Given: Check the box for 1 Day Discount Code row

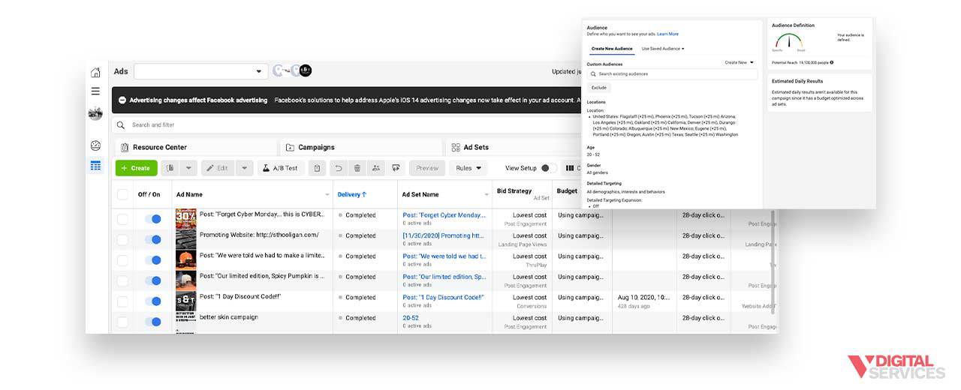Looking at the screenshot, I should pyautogui.click(x=122, y=301).
